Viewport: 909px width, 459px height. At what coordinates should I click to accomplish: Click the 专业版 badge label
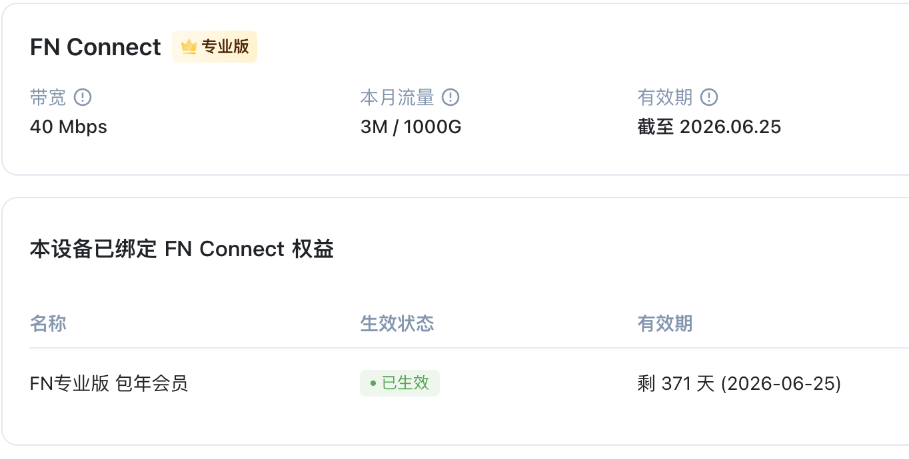(225, 47)
